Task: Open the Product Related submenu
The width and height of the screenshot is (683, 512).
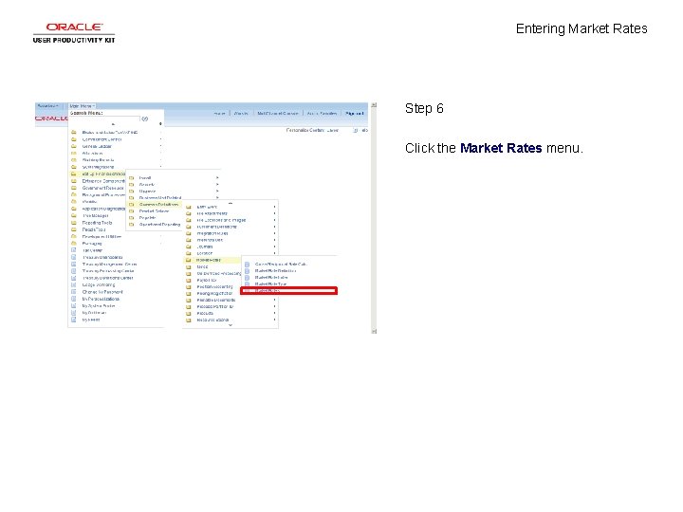Action: pyautogui.click(x=154, y=210)
